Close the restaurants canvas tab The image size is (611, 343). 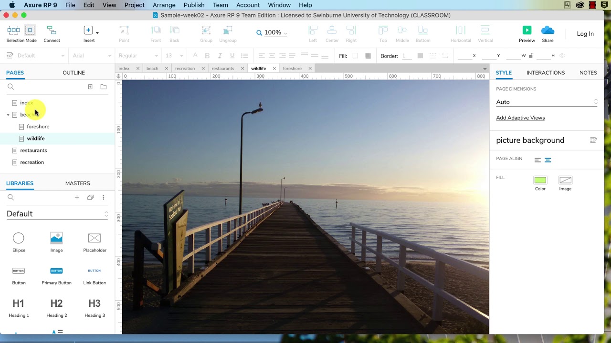pyautogui.click(x=242, y=69)
